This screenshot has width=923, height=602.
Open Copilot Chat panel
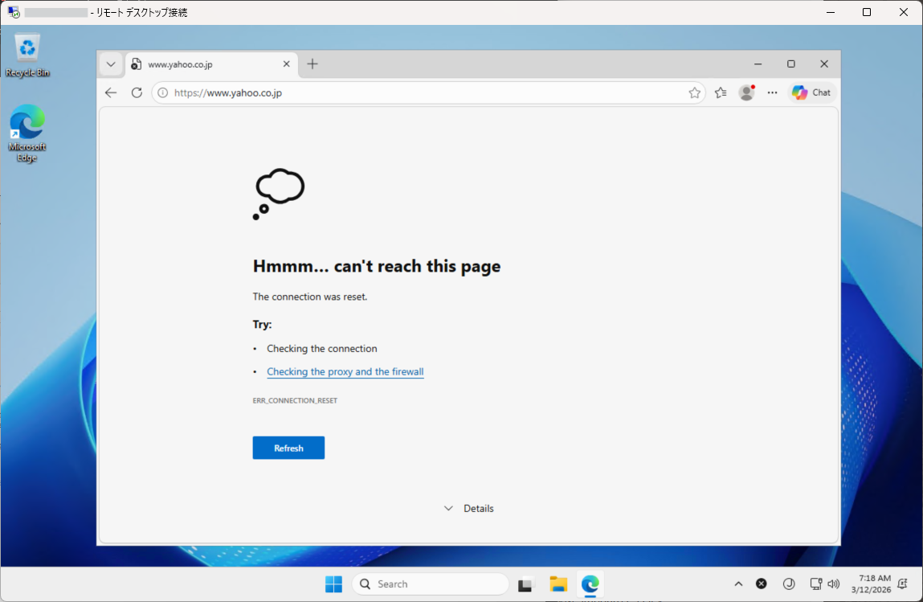[x=811, y=92]
